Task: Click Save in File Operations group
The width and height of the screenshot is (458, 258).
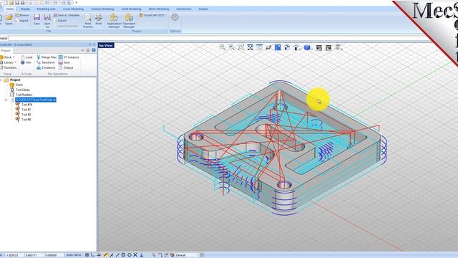Action: (x=64, y=62)
